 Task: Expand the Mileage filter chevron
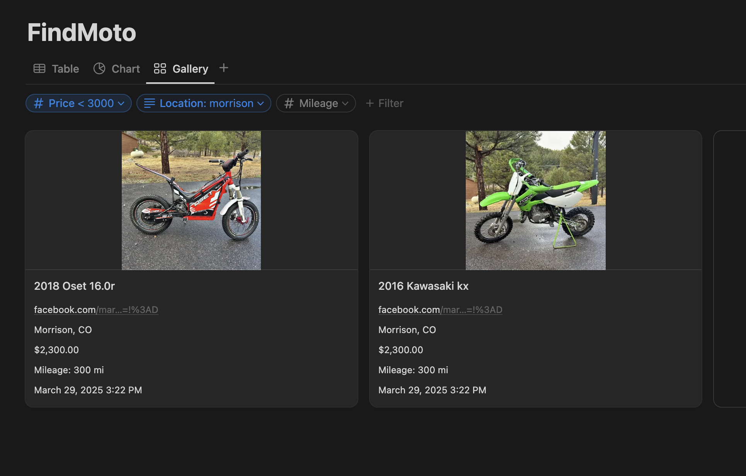(x=345, y=104)
